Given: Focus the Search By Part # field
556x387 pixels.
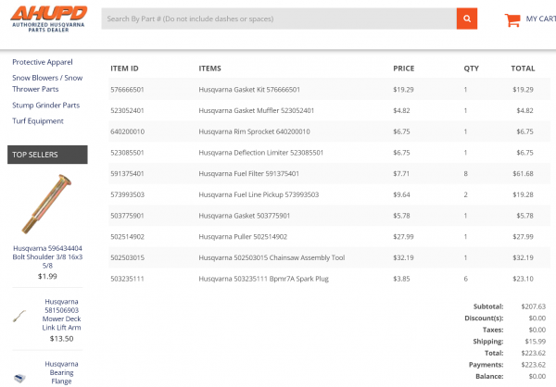Looking at the screenshot, I should click(x=279, y=19).
